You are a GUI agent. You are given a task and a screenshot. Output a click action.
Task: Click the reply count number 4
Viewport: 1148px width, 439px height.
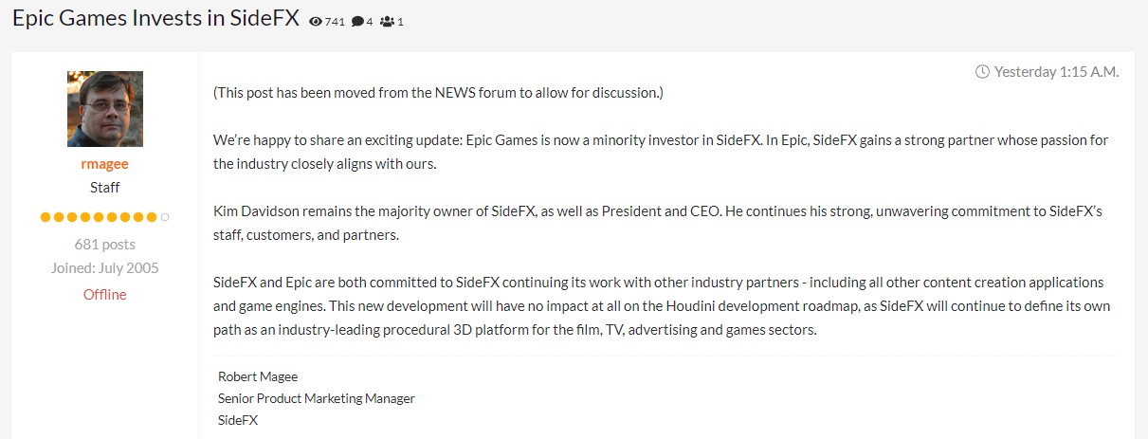click(x=370, y=22)
